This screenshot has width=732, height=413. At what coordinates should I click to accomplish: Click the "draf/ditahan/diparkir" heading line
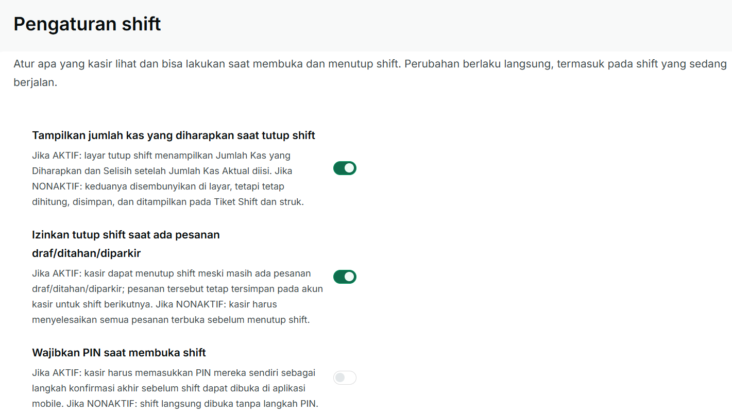[x=86, y=253]
